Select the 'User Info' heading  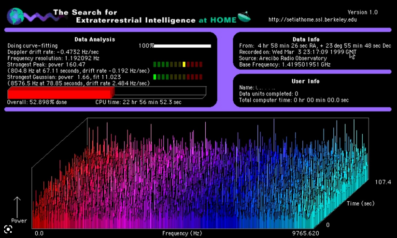click(x=306, y=81)
